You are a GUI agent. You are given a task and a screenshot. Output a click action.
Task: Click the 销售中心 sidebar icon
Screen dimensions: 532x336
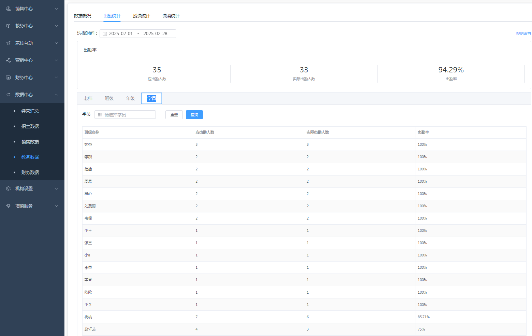pos(9,9)
